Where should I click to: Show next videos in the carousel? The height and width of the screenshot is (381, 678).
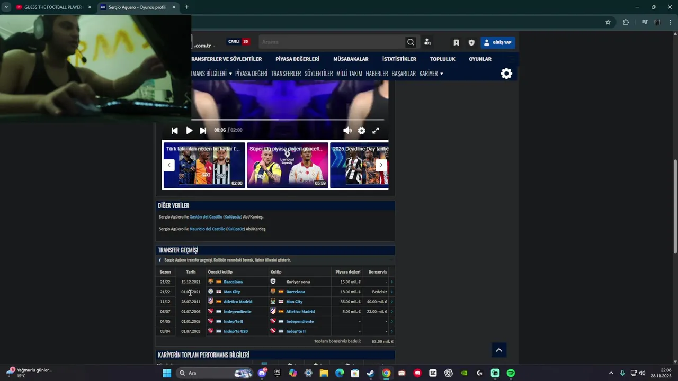coord(381,165)
